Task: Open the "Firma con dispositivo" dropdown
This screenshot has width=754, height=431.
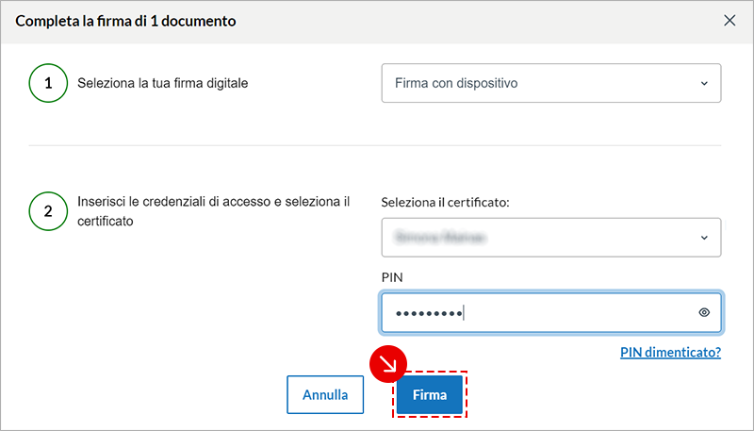Action: point(550,83)
